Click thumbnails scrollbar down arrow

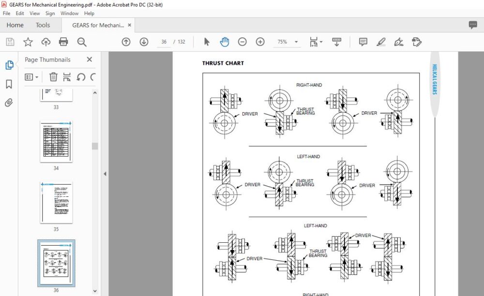pyautogui.click(x=95, y=291)
